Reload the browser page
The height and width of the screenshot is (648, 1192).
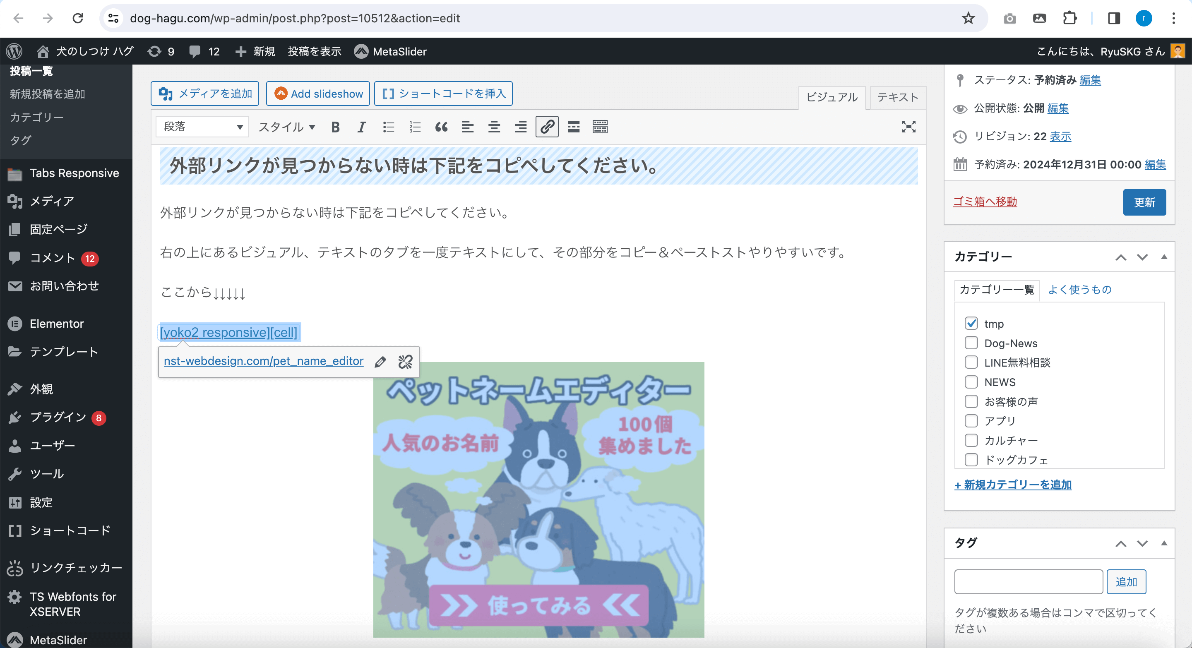(x=78, y=18)
